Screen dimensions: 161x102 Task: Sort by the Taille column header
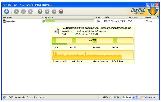pyautogui.click(x=115, y=17)
